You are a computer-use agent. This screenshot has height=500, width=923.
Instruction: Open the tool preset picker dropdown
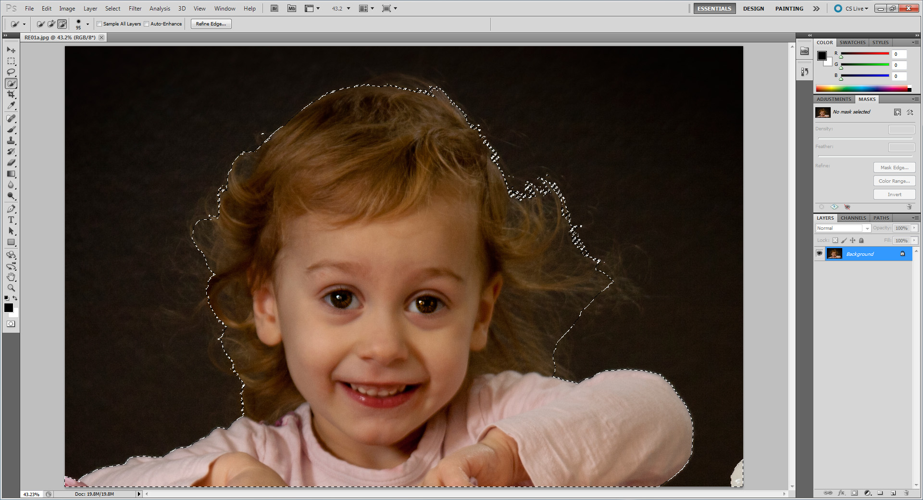pyautogui.click(x=24, y=24)
